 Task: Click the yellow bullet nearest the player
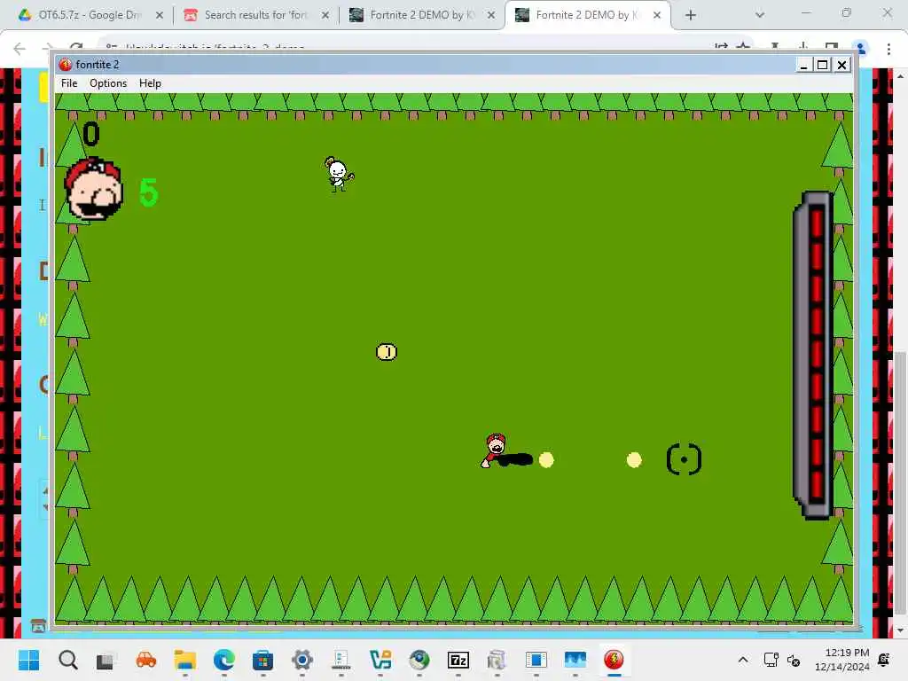546,460
